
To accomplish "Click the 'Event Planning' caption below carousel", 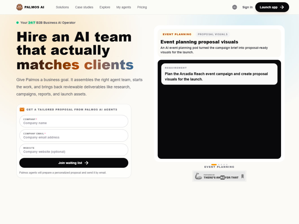I will tap(219, 167).
